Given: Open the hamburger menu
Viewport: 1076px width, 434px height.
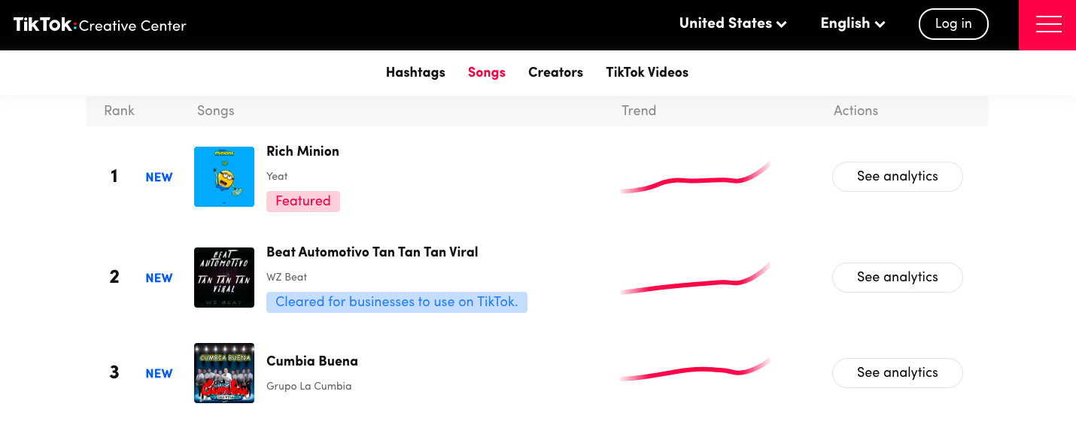Looking at the screenshot, I should click(1047, 23).
